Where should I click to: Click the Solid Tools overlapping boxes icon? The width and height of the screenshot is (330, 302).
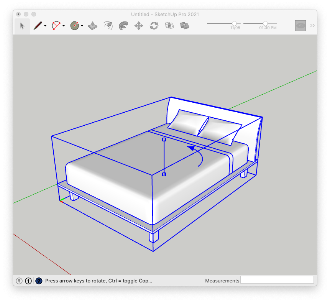click(x=185, y=26)
